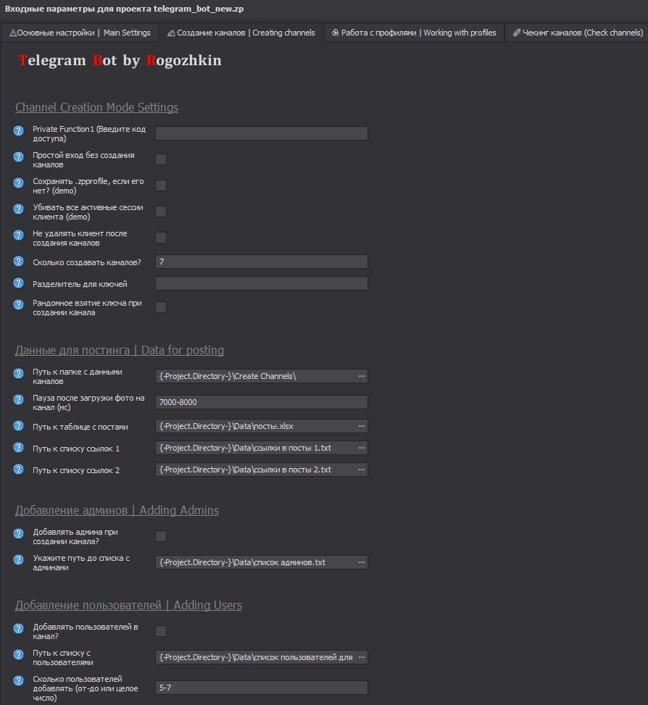Click label 'Путь к таблице с постами'

[80, 427]
